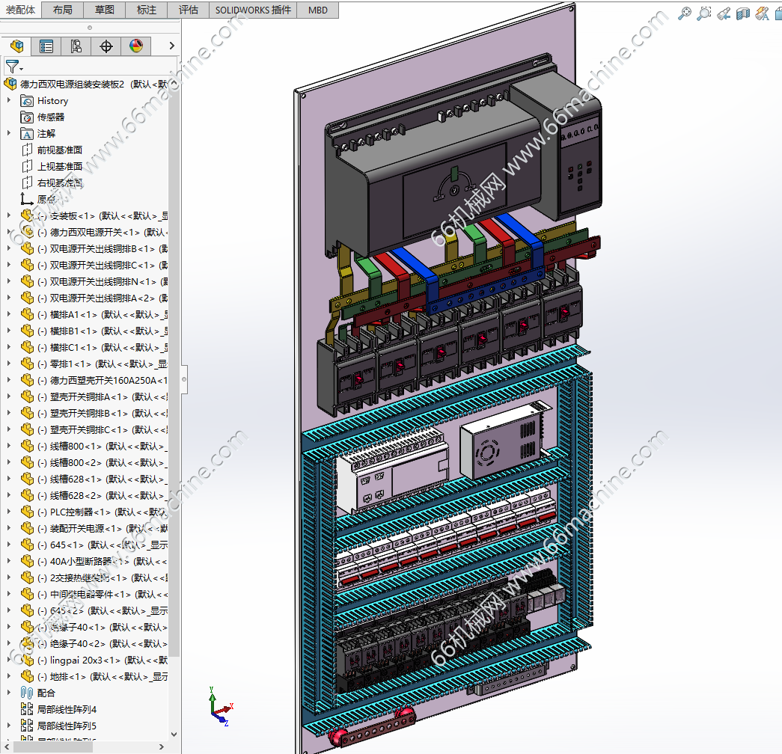Expand the 注解 annotations folder
The height and width of the screenshot is (754, 782).
(9, 134)
